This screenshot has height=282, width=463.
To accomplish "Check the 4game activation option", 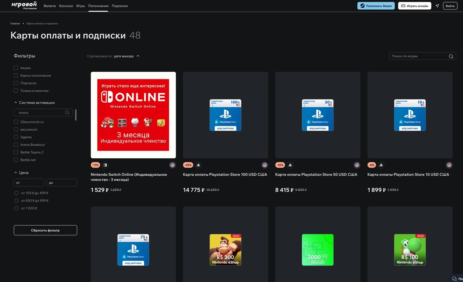I will point(16,137).
